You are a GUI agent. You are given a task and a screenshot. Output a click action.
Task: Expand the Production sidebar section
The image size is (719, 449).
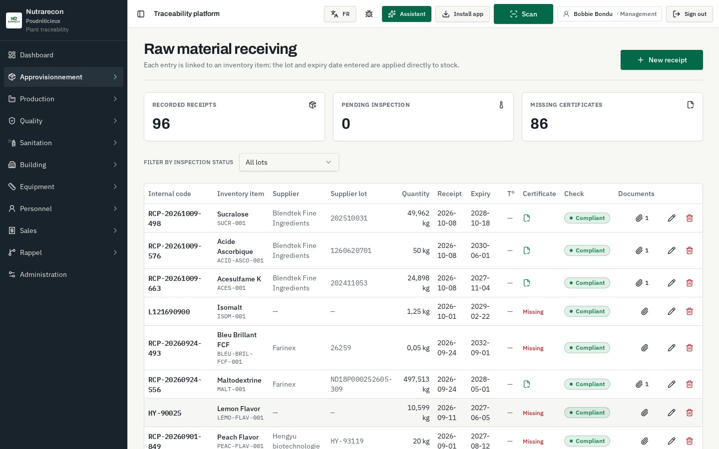point(63,99)
